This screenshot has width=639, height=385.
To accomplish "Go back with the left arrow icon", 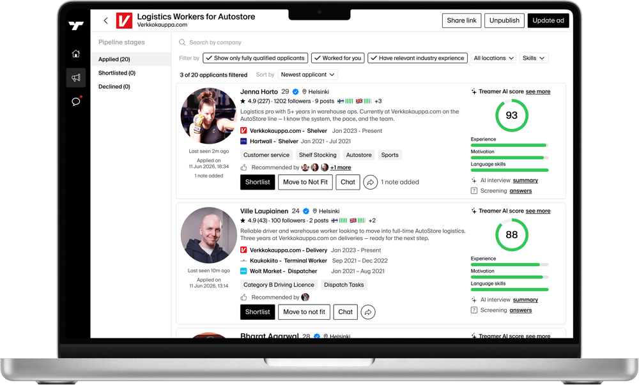I will coord(105,20).
